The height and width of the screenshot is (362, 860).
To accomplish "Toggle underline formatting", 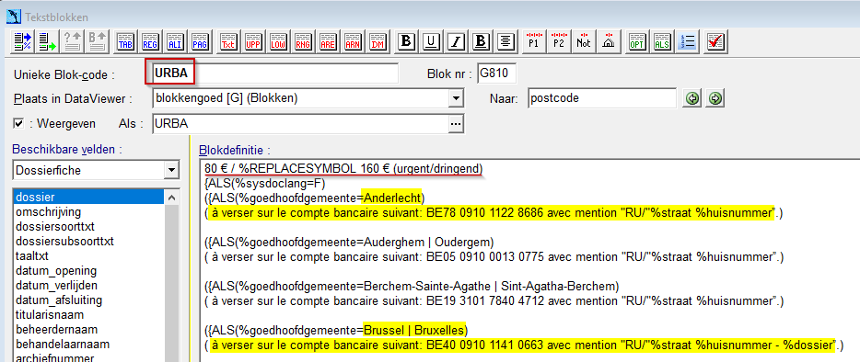I will 431,41.
